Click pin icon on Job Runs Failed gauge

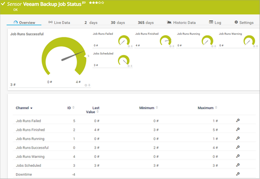[132, 46]
